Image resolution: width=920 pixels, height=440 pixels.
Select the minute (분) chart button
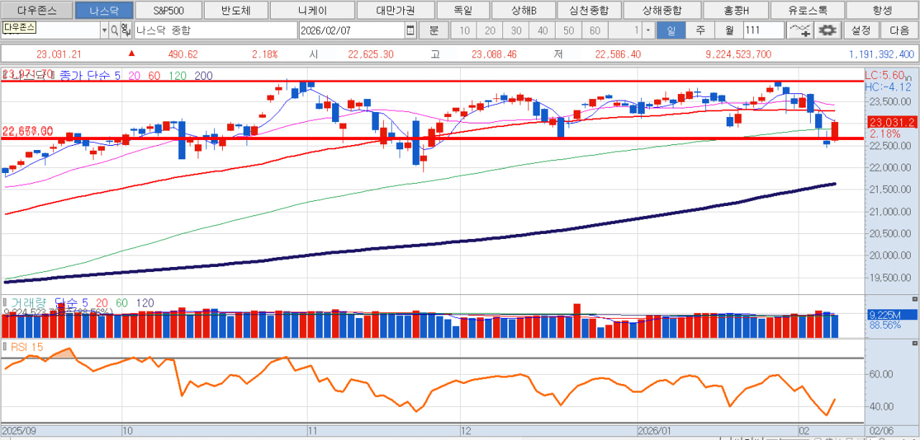click(x=433, y=30)
